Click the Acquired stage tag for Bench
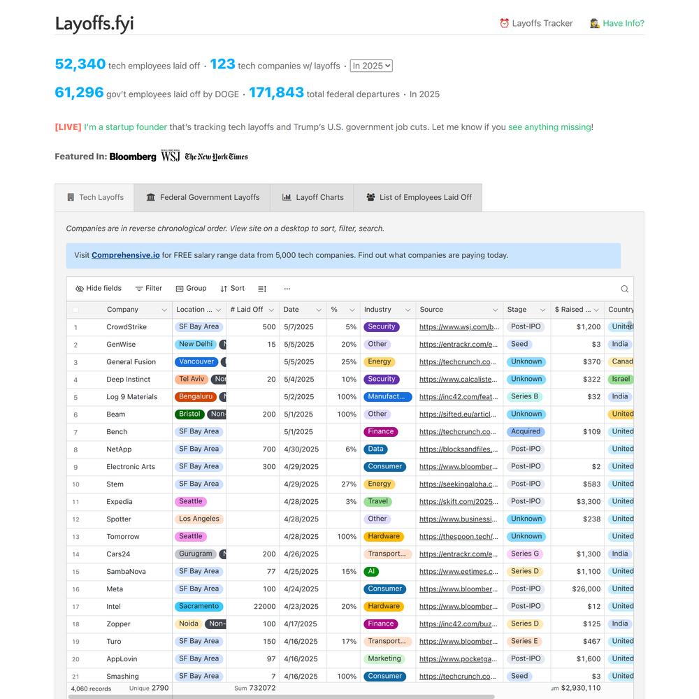This screenshot has height=699, width=699. [x=526, y=431]
